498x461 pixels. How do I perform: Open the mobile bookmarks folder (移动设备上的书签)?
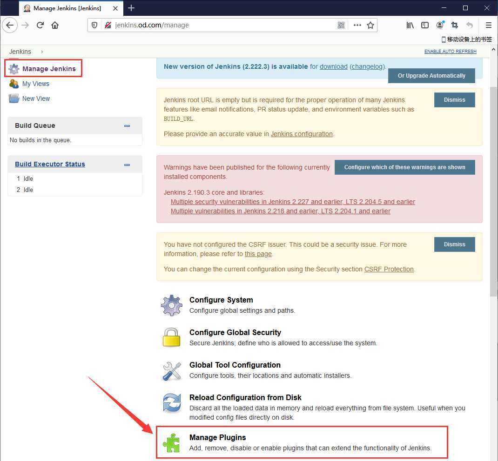[x=466, y=40]
